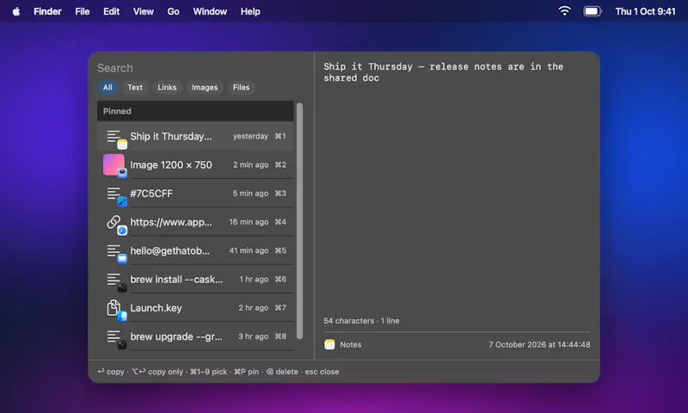Select the Files filter tab
The width and height of the screenshot is (688, 413).
[x=241, y=88]
